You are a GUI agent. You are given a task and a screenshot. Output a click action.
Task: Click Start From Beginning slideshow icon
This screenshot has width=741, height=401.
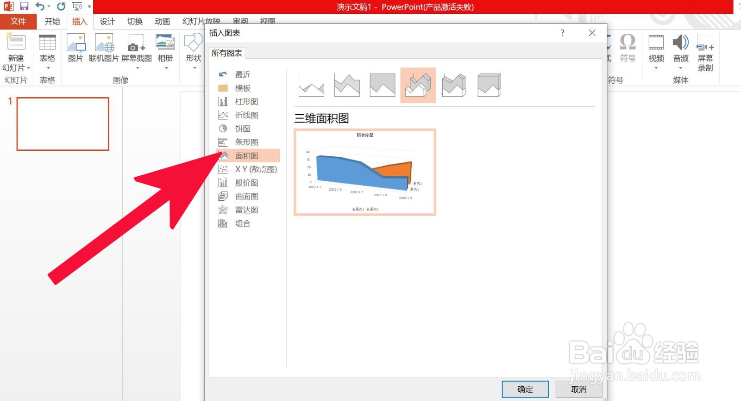(x=77, y=6)
